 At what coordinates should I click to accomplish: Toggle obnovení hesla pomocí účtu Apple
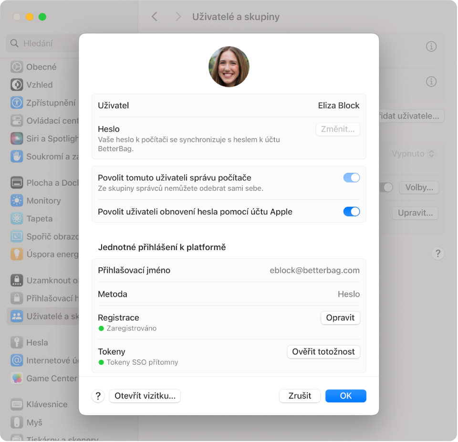point(352,211)
